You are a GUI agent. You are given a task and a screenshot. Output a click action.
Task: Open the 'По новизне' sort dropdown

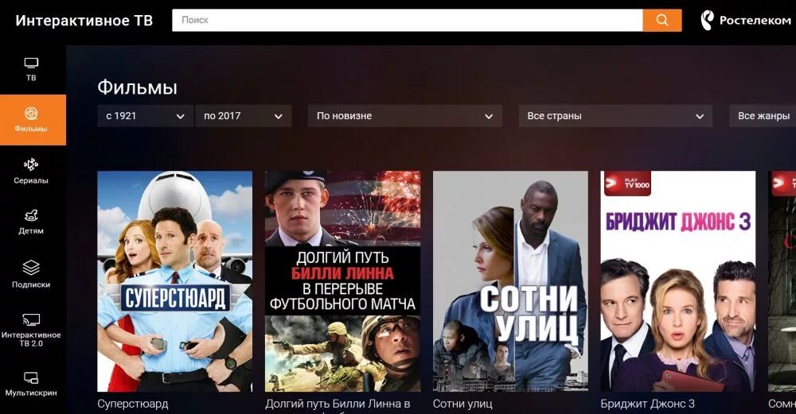[x=404, y=116]
